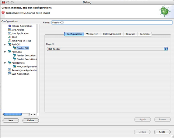Select Java Applet in configurations list
Viewport: 174px width, 138px height.
pyautogui.click(x=18, y=30)
